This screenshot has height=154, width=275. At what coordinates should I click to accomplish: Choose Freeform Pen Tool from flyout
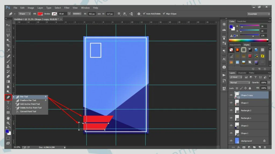click(28, 100)
